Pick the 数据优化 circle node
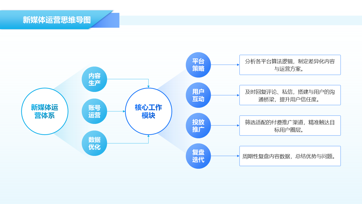 click(95, 143)
